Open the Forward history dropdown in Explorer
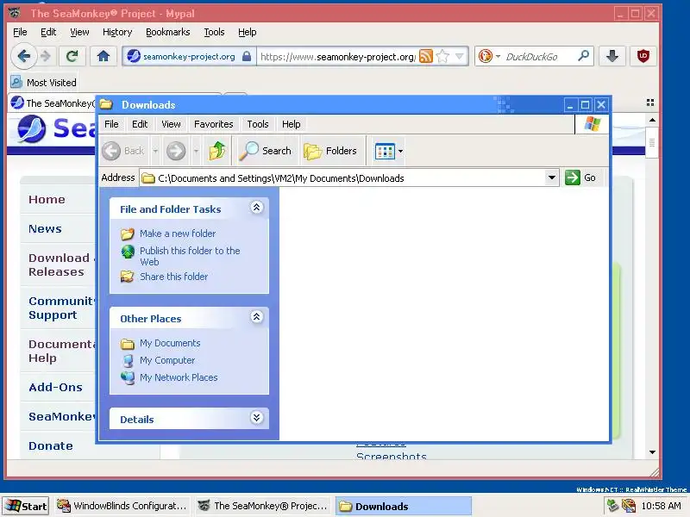The height and width of the screenshot is (517, 690). [x=196, y=151]
